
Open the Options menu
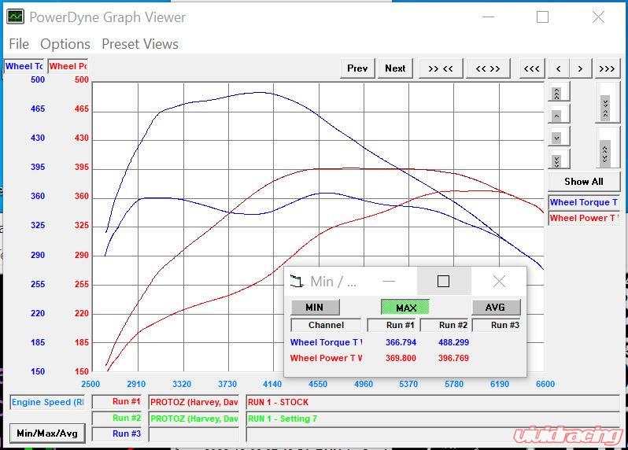coord(65,44)
